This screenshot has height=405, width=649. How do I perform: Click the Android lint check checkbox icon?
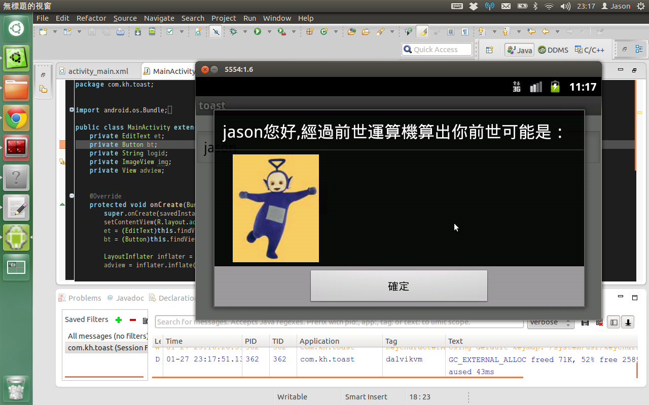(x=170, y=31)
